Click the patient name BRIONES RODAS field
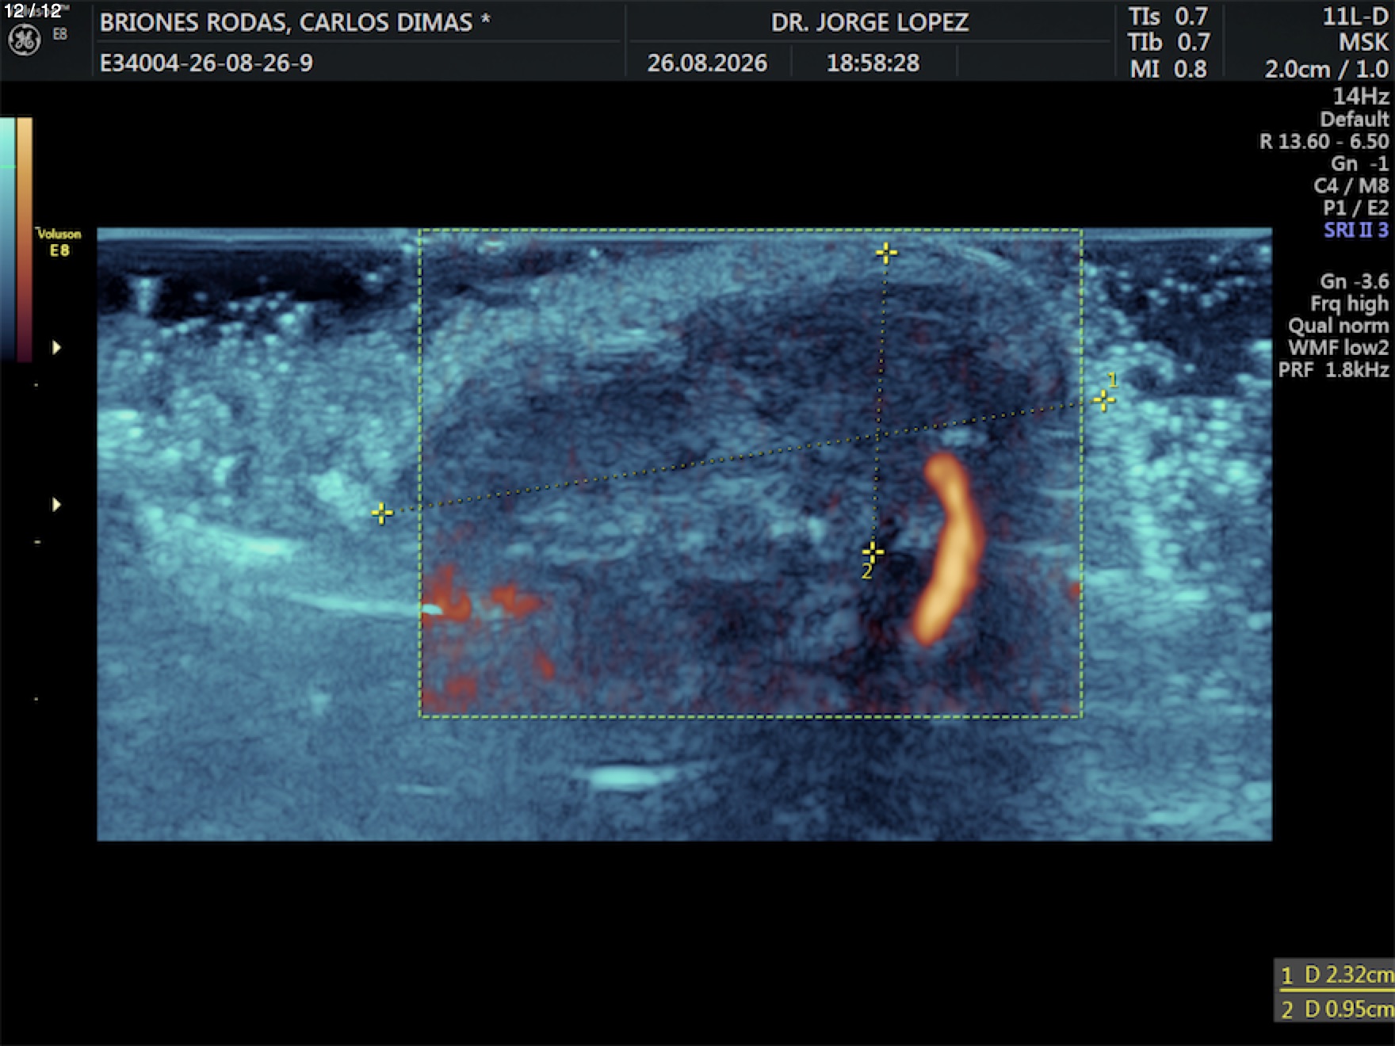This screenshot has height=1046, width=1395. point(295,22)
